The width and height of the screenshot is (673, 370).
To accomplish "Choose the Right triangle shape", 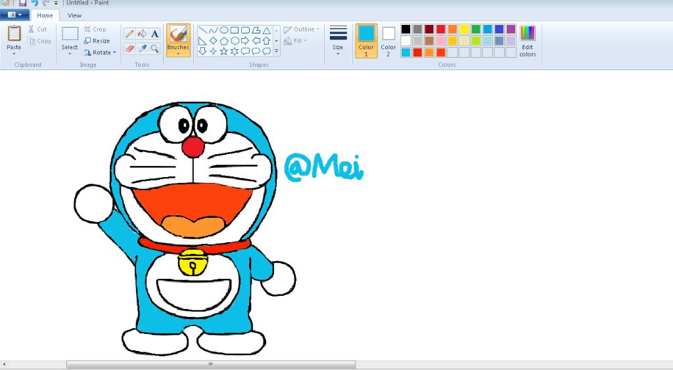I will (202, 41).
